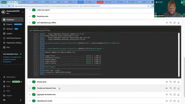185x104 pixels.
Task: Expand the Saving cache step
Action: tap(30, 82)
